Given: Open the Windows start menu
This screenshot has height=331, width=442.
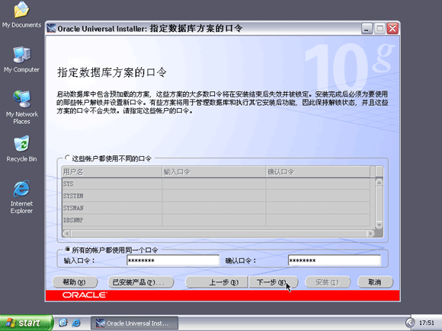Looking at the screenshot, I should 27,323.
